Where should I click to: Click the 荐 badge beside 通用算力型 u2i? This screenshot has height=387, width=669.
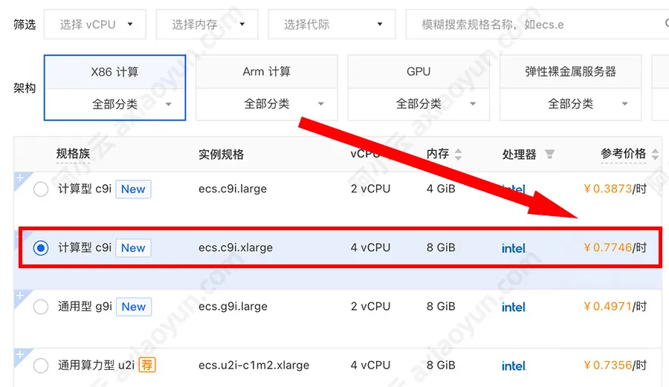coord(147,365)
